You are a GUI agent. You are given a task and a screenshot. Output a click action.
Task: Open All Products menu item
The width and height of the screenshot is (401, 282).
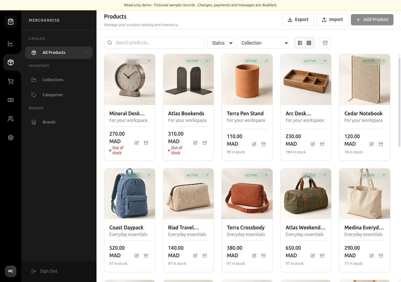[x=59, y=53]
